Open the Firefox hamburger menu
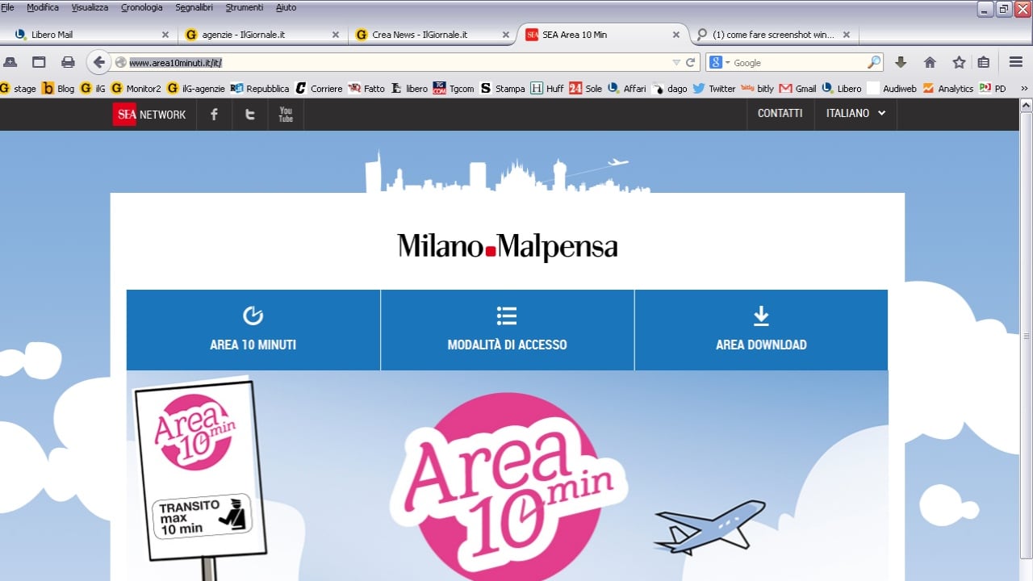Screen dimensions: 1033x581 [1016, 62]
